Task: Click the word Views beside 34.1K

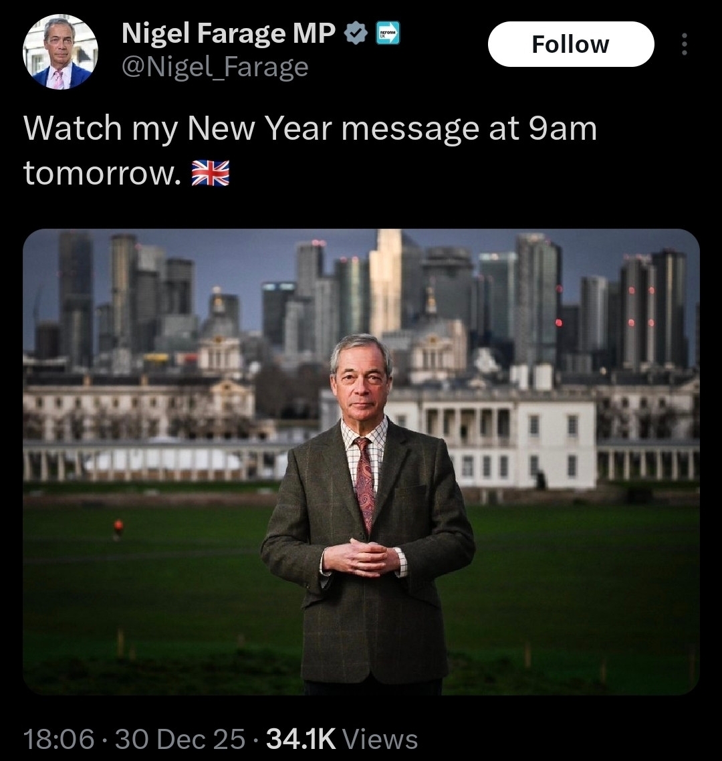Action: tap(380, 739)
